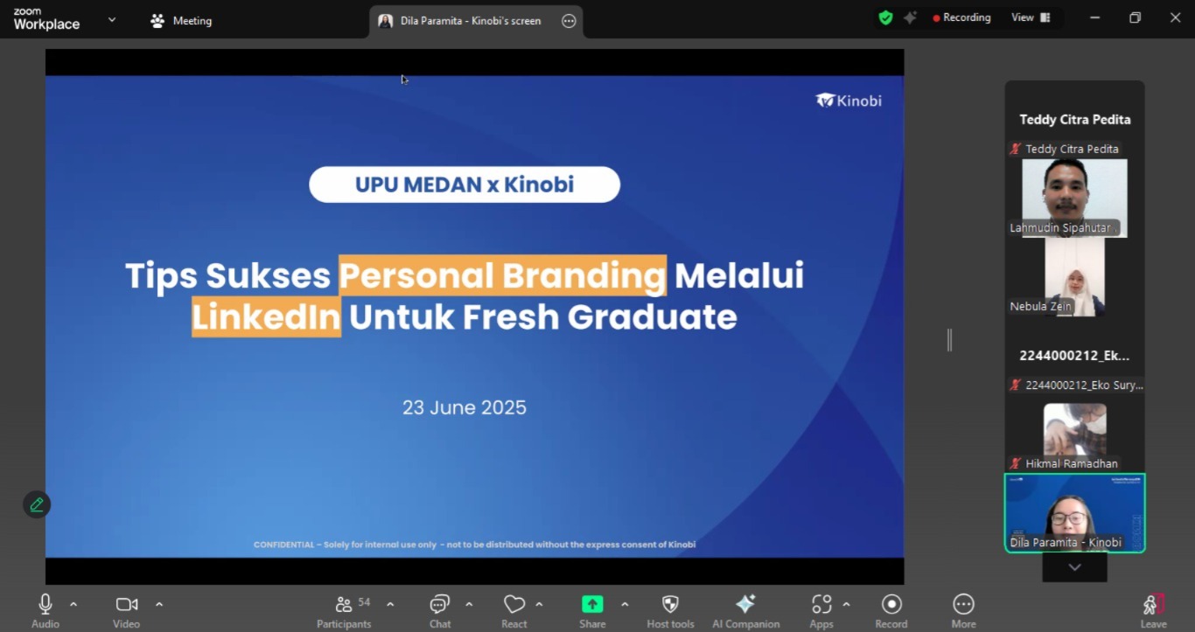
Task: Click the encryption green shield icon
Action: point(885,18)
